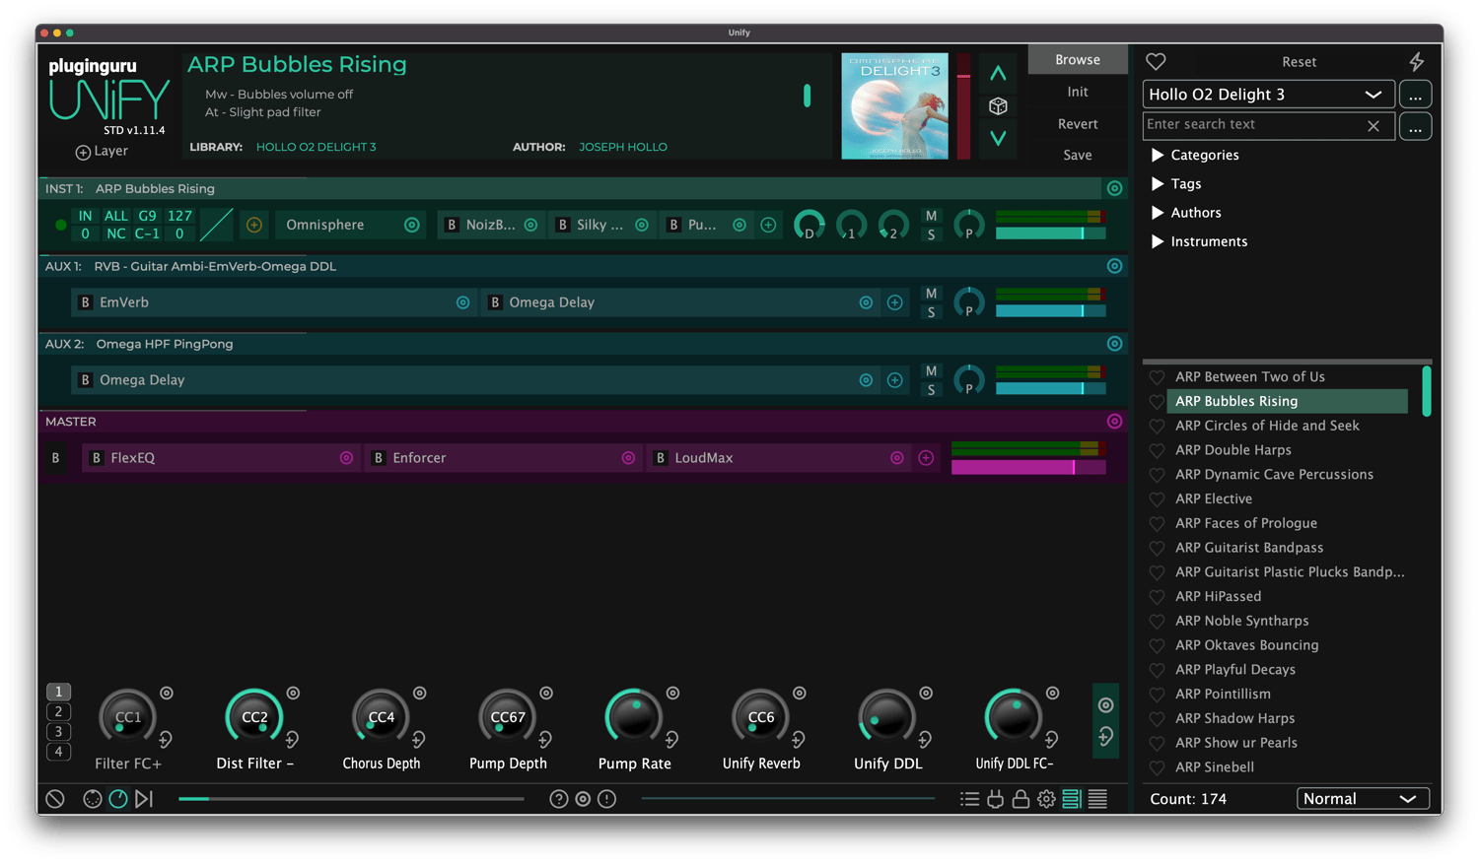
Task: Solo the AUX 1 layer
Action: (x=931, y=312)
